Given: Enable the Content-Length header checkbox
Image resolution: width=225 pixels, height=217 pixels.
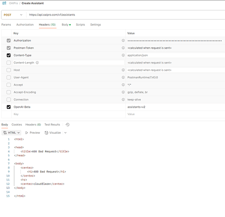Looking at the screenshot, I should click(9, 62).
